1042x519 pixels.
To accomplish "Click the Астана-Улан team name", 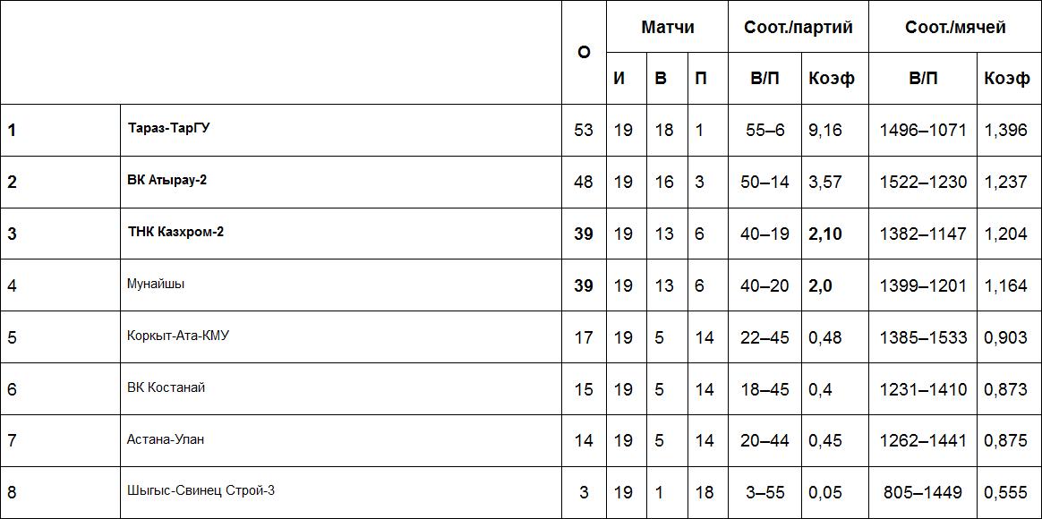I will [x=166, y=439].
